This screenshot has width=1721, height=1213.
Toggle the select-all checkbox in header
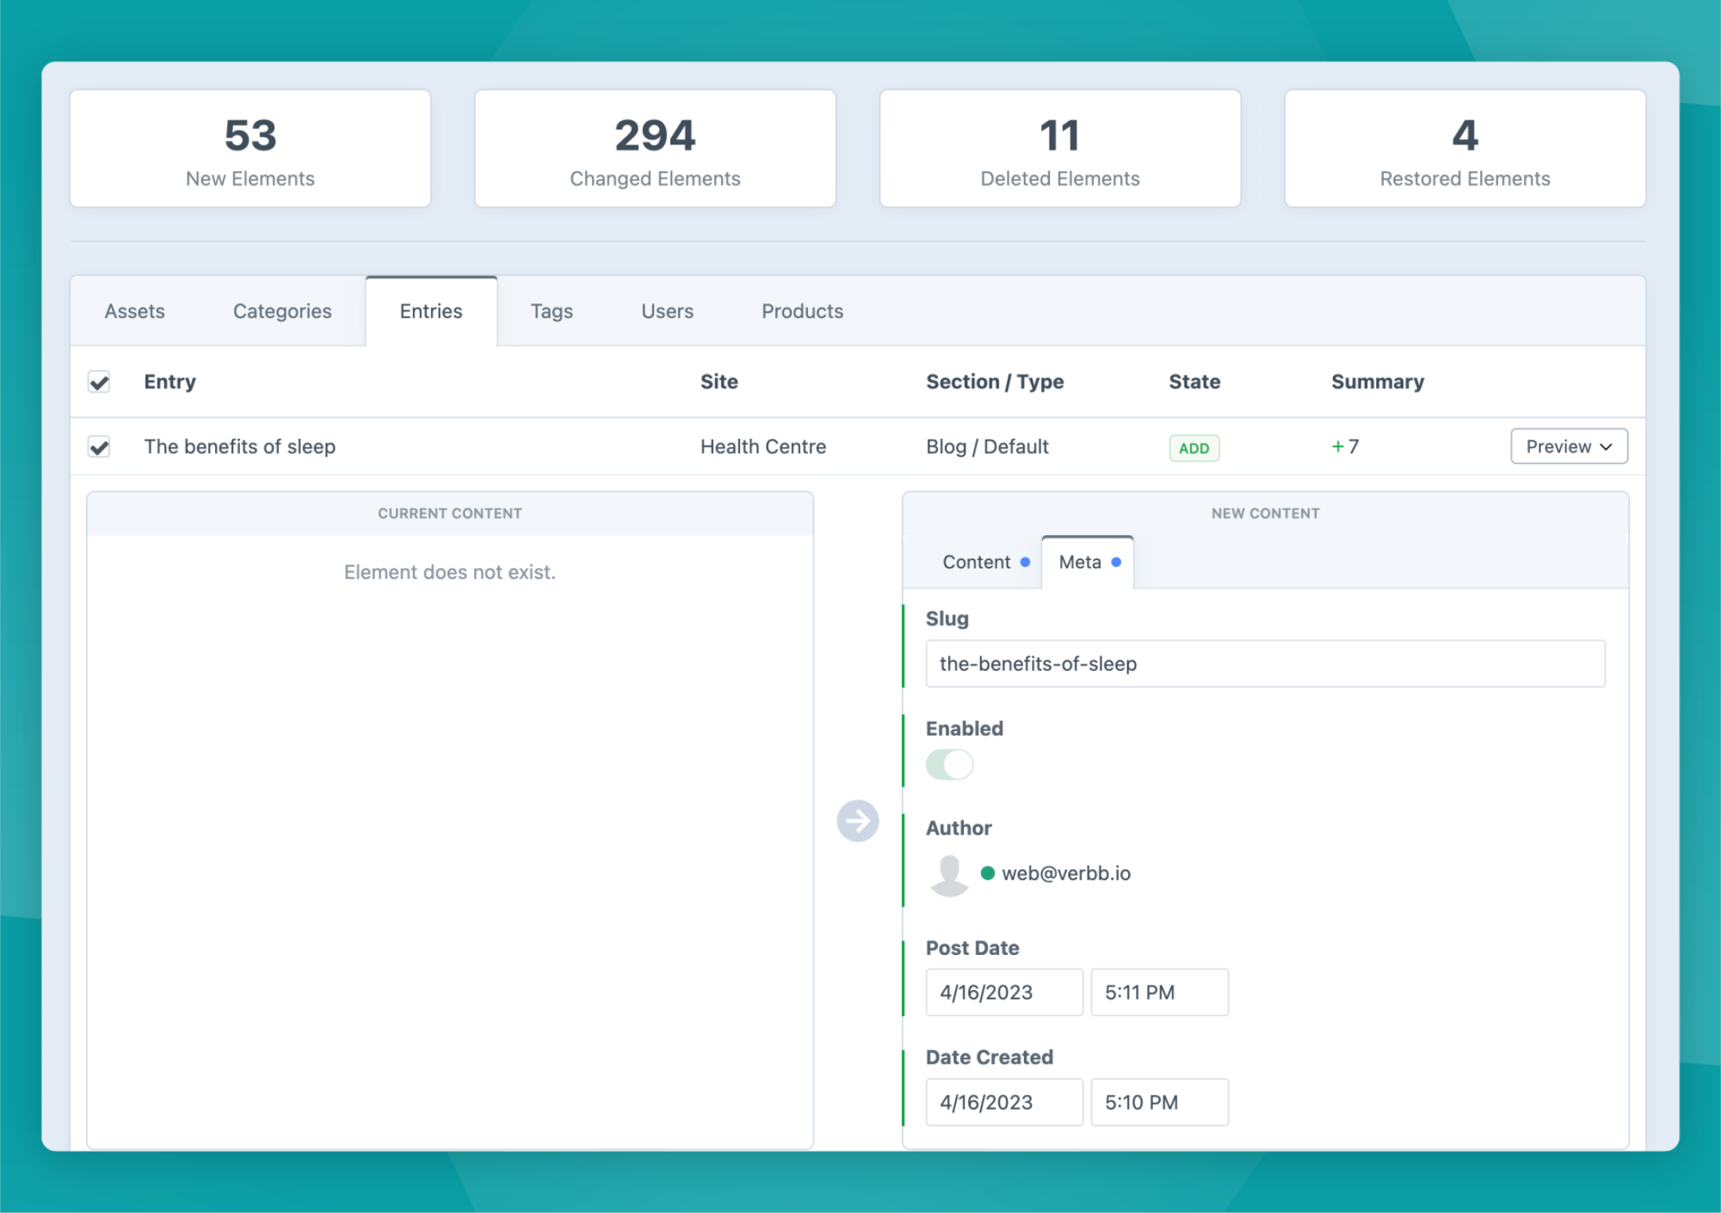pos(99,382)
